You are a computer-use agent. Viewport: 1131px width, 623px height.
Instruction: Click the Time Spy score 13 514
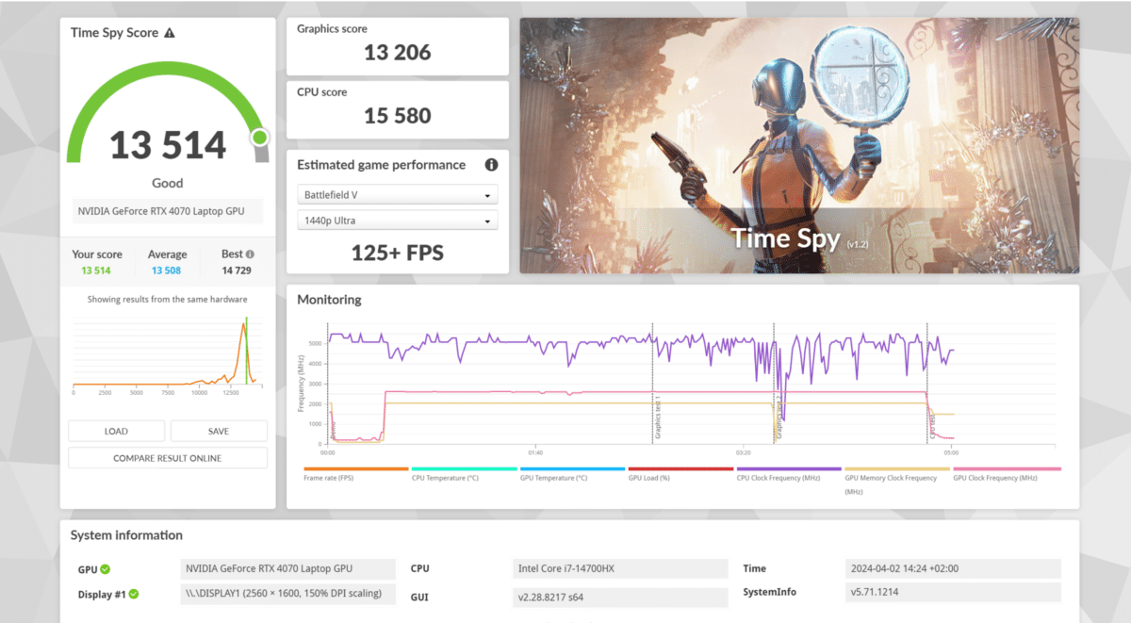point(168,145)
